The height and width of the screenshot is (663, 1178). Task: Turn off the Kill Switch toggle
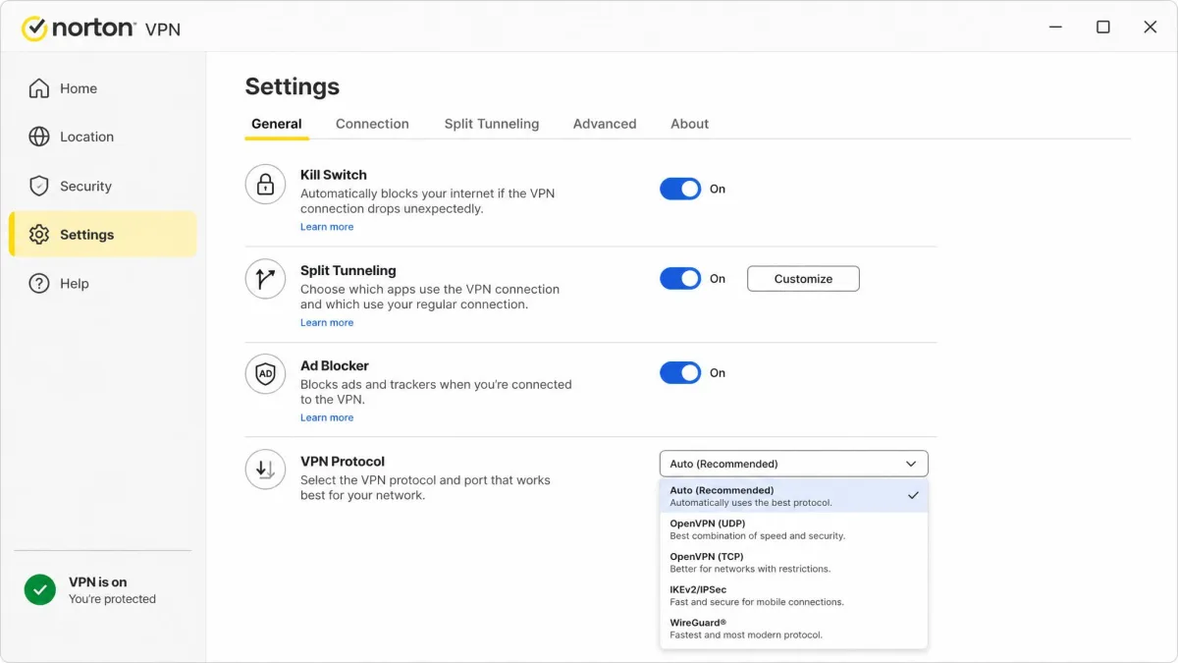[x=680, y=189]
